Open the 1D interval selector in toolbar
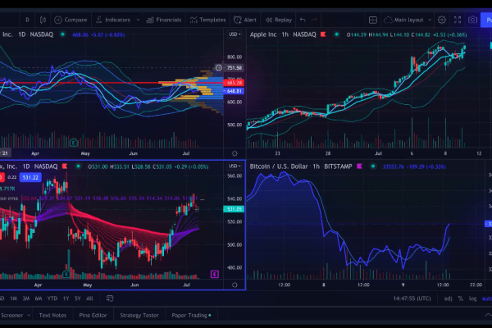This screenshot has height=328, width=492. (27, 19)
